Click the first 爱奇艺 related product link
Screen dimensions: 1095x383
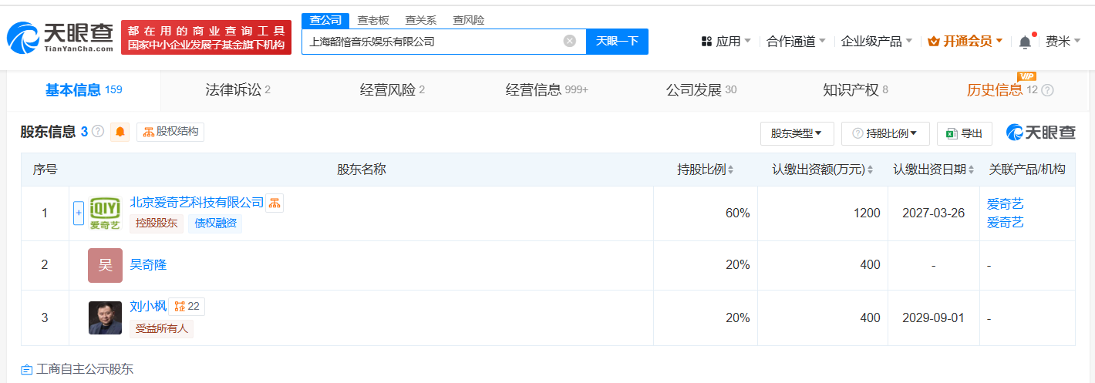1006,204
